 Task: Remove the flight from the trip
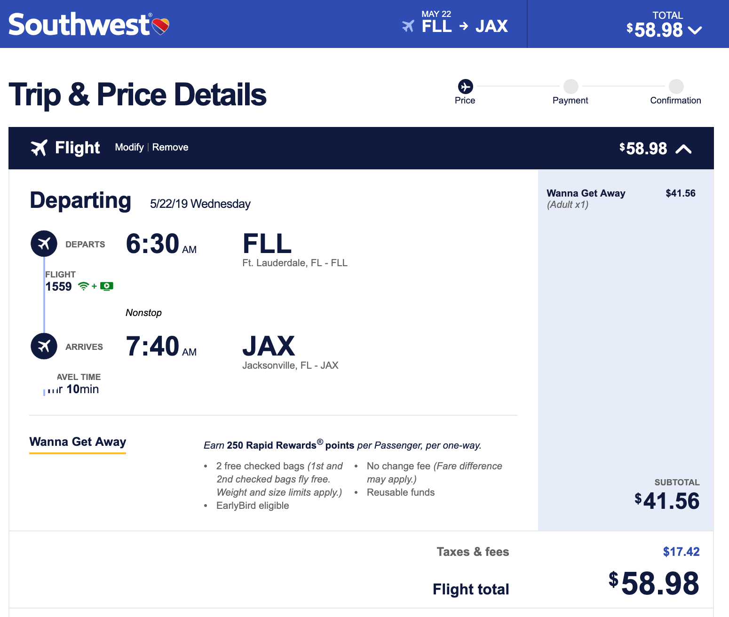click(170, 147)
